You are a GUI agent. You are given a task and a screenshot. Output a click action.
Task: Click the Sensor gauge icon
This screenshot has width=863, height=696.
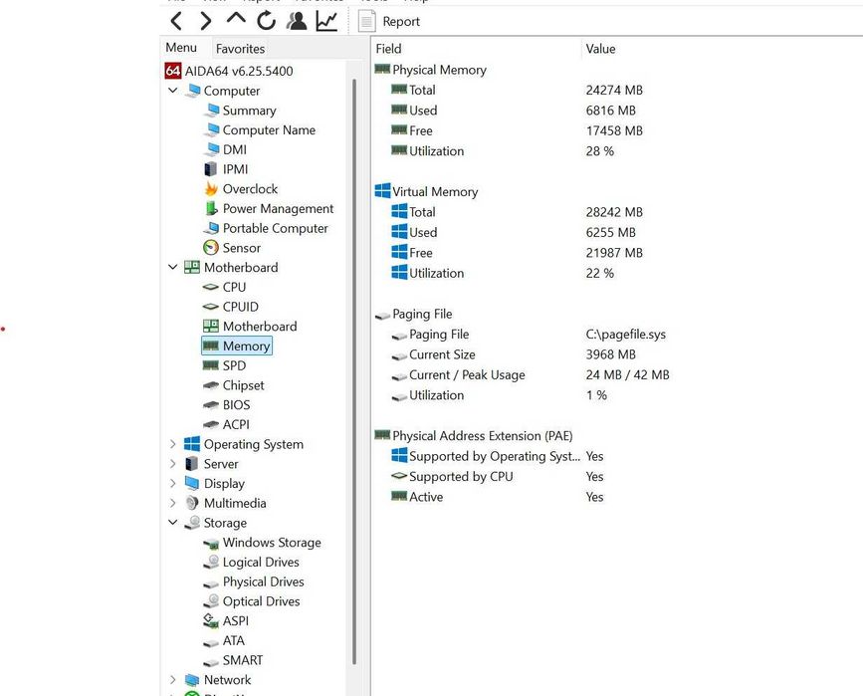tap(211, 248)
